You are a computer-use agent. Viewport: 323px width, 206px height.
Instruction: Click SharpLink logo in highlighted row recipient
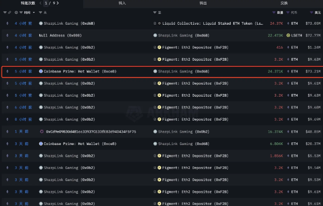click(x=155, y=71)
